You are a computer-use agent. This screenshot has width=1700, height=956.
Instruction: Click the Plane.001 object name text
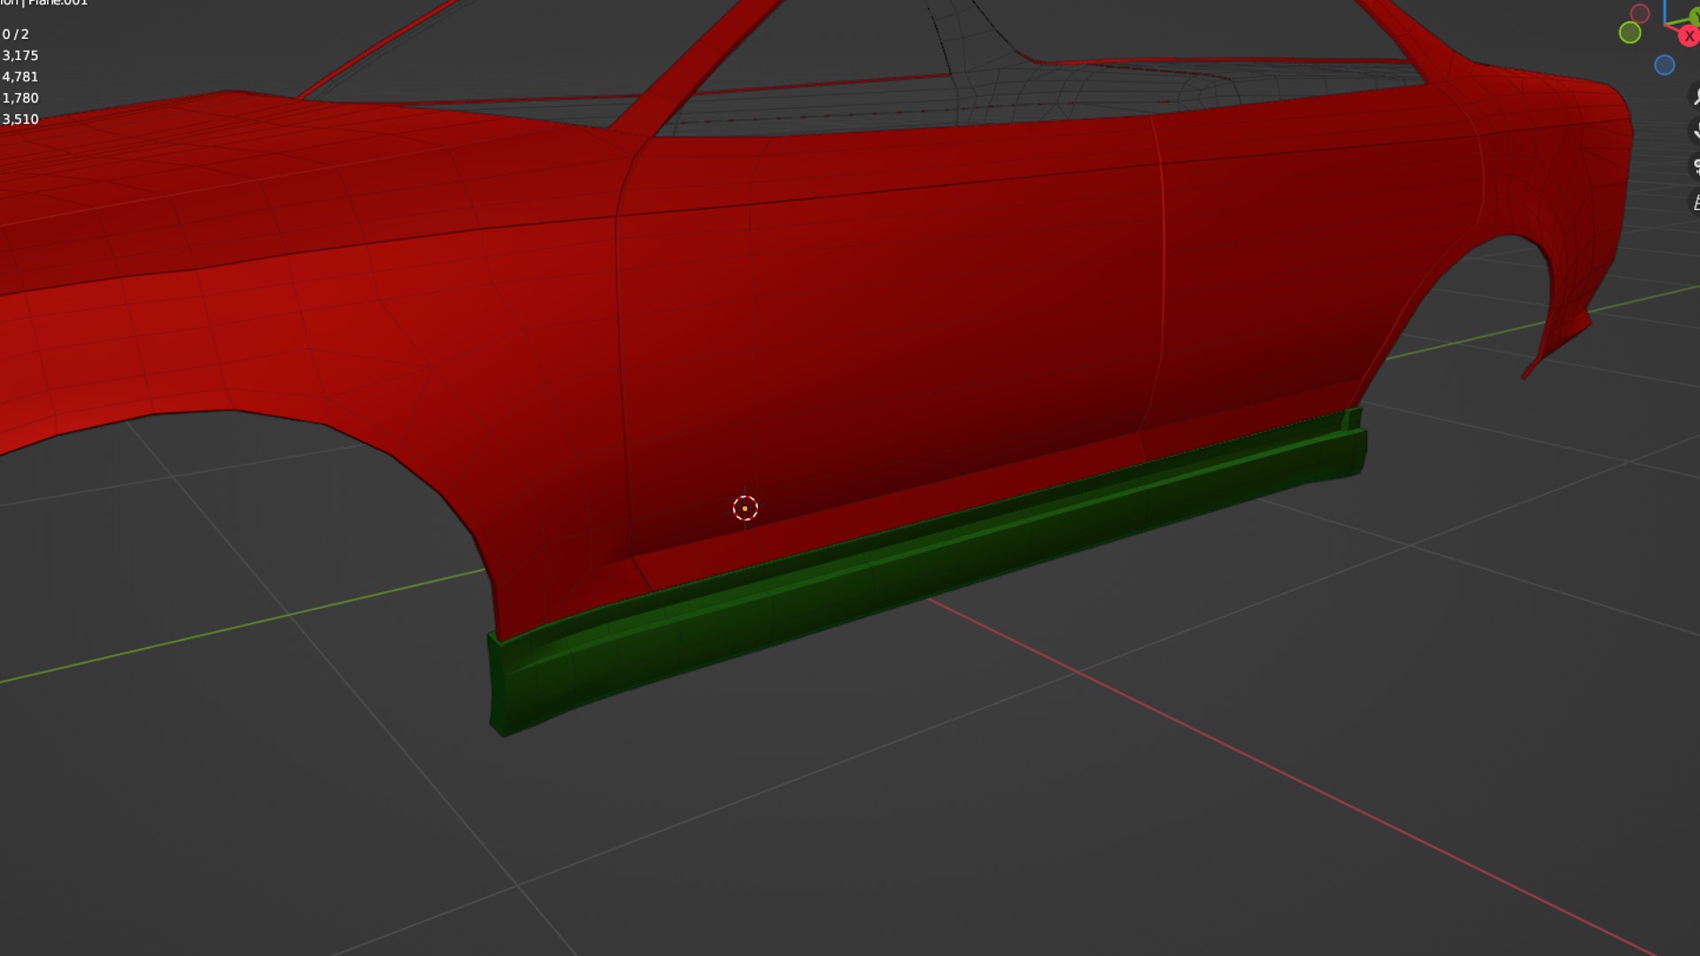pos(58,3)
